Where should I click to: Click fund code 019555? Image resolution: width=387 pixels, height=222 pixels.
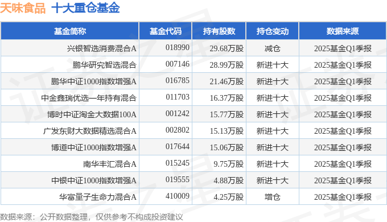(x=178, y=179)
